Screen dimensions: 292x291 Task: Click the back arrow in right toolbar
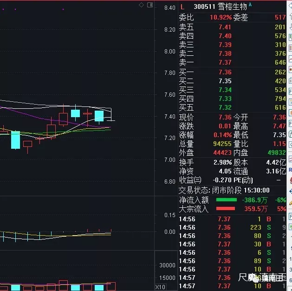(290, 6)
